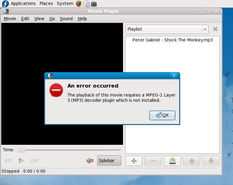Click the Stopped status text

pos(10,171)
